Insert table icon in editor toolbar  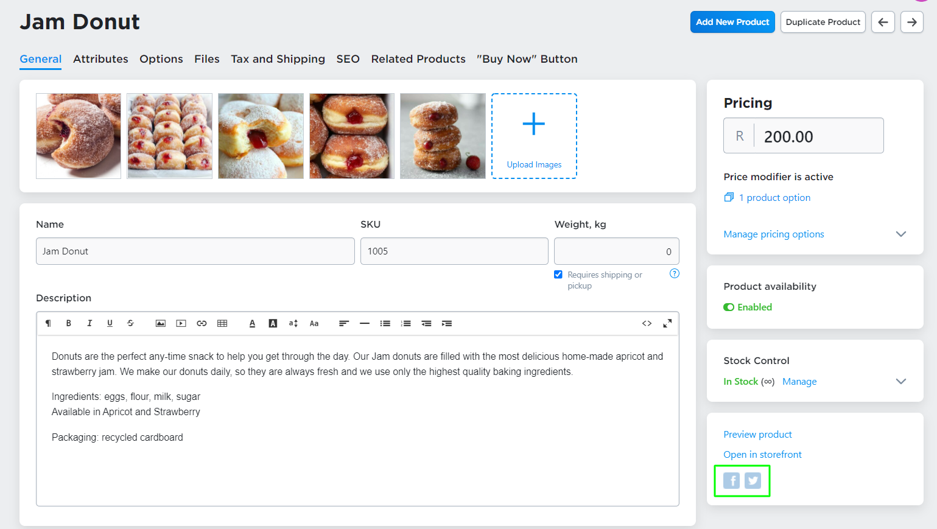pyautogui.click(x=222, y=323)
